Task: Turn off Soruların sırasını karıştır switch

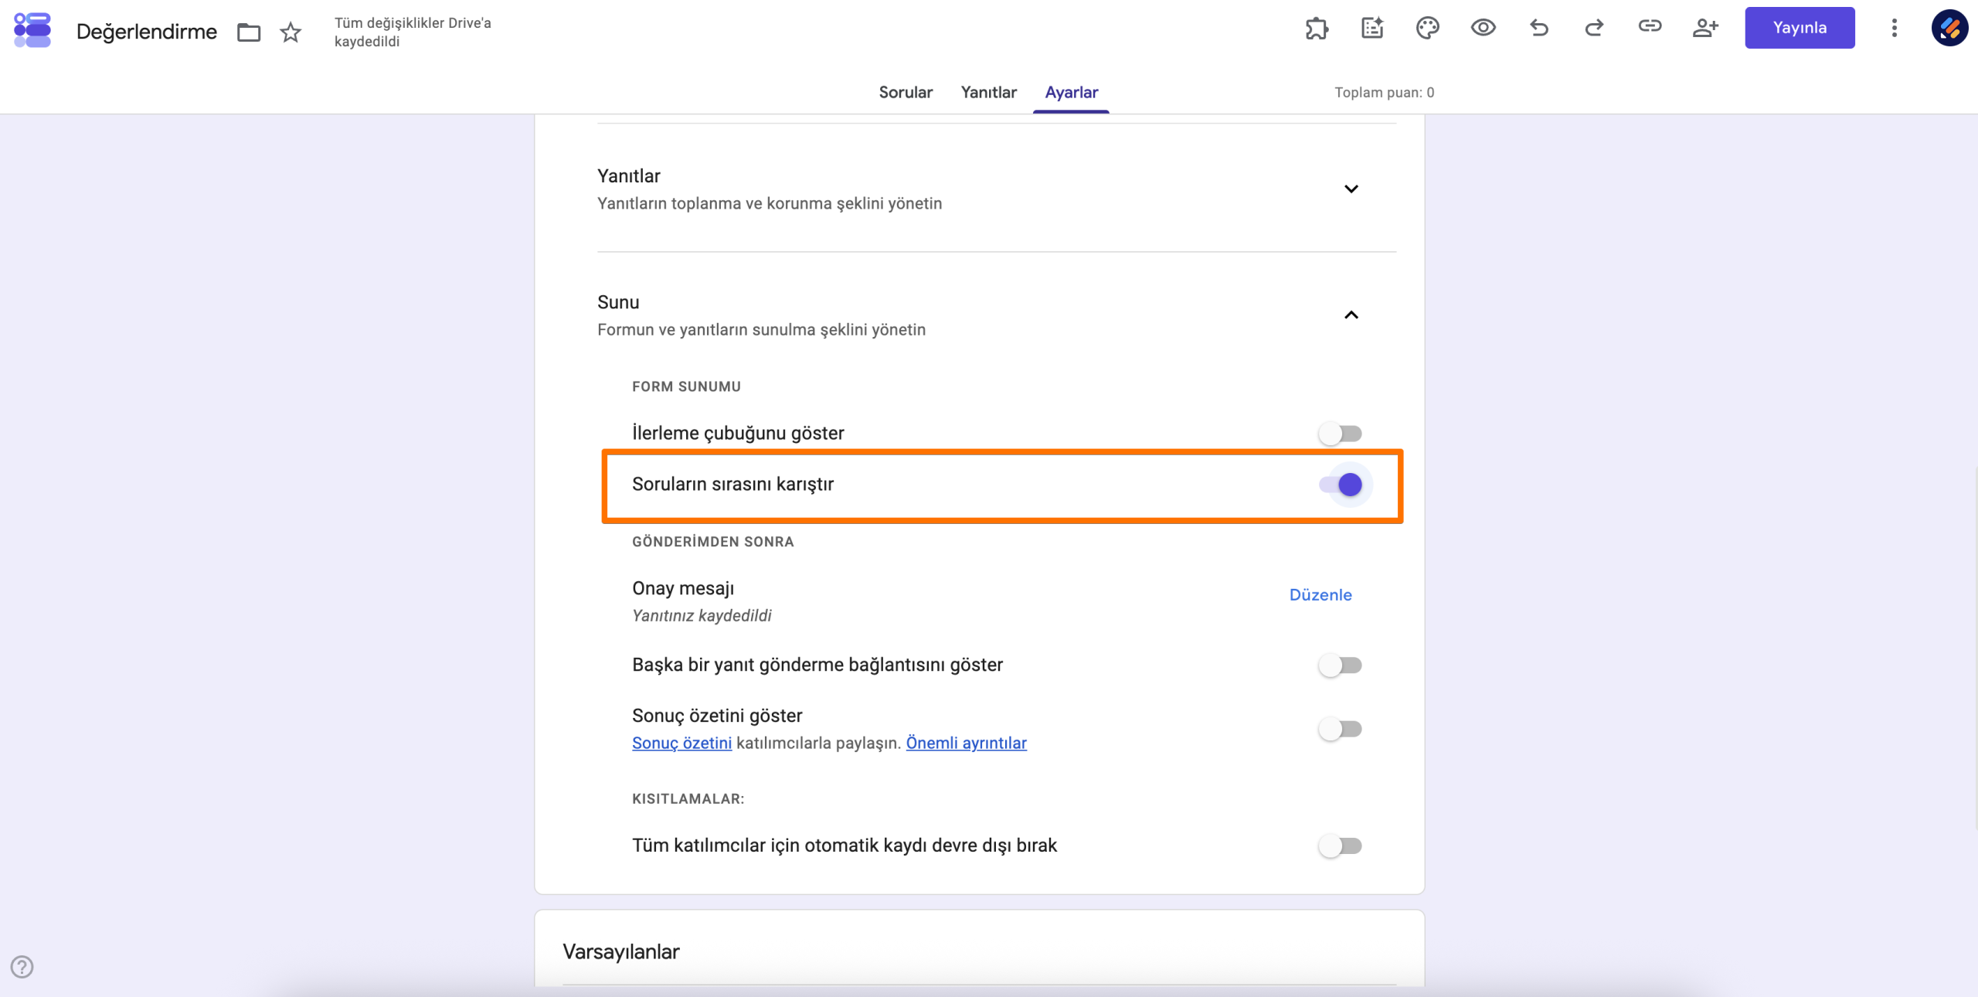Action: coord(1341,485)
